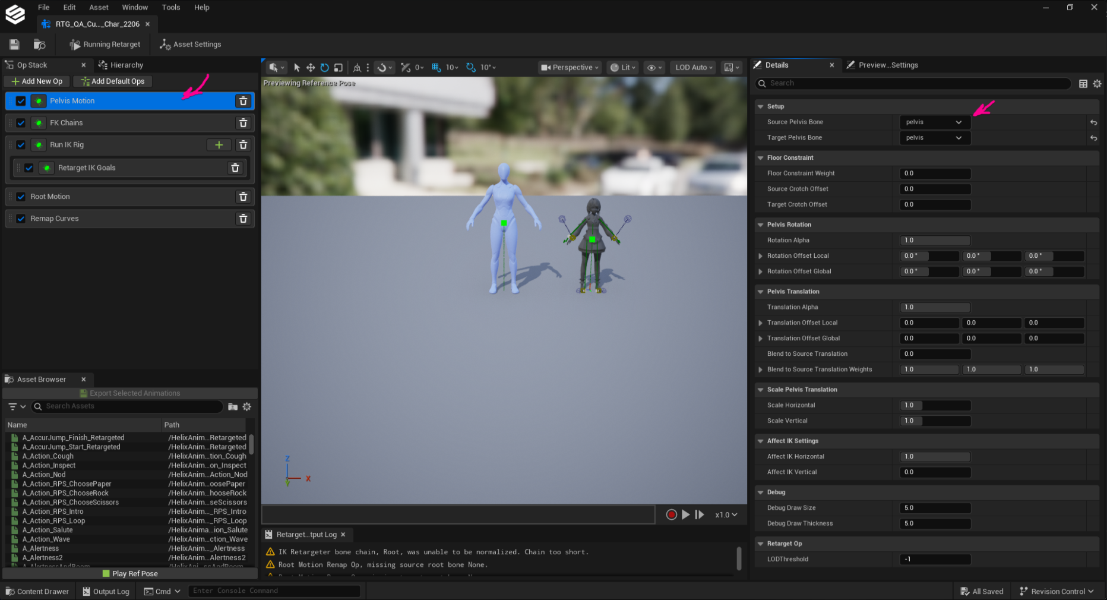Open the Source Pelvis Bone dropdown

click(x=935, y=122)
